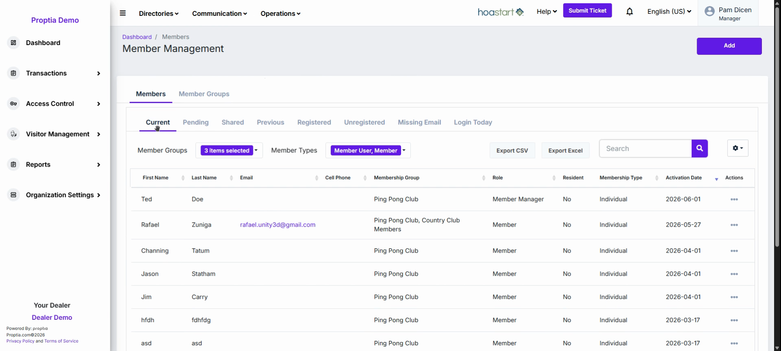Switch to the Login Today tab
This screenshot has width=781, height=351.
[x=473, y=122]
